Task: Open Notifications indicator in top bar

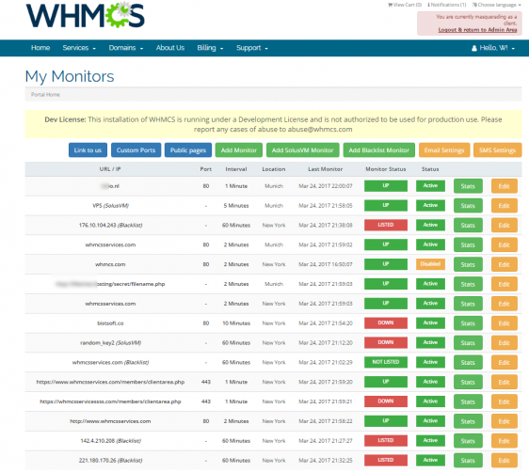Action: pyautogui.click(x=447, y=5)
